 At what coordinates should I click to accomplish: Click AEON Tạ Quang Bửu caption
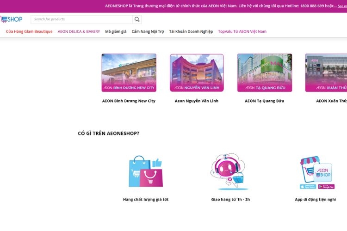[265, 101]
